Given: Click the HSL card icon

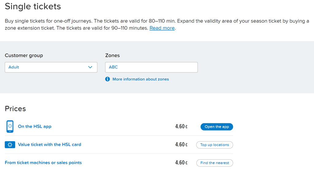Looking at the screenshot, I should pyautogui.click(x=10, y=145).
